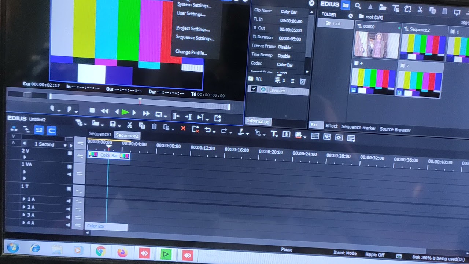This screenshot has height=264, width=469.
Task: Expand the 3 A audio track
Action: click(x=24, y=215)
